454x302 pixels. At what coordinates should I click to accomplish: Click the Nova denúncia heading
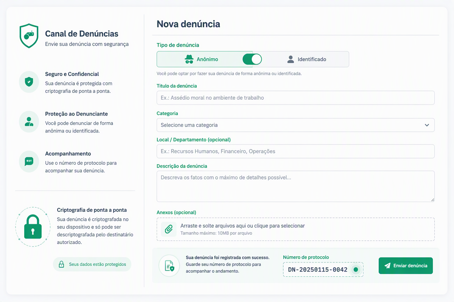point(188,24)
